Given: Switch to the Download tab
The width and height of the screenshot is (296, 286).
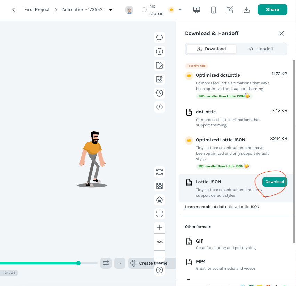Looking at the screenshot, I should [211, 49].
